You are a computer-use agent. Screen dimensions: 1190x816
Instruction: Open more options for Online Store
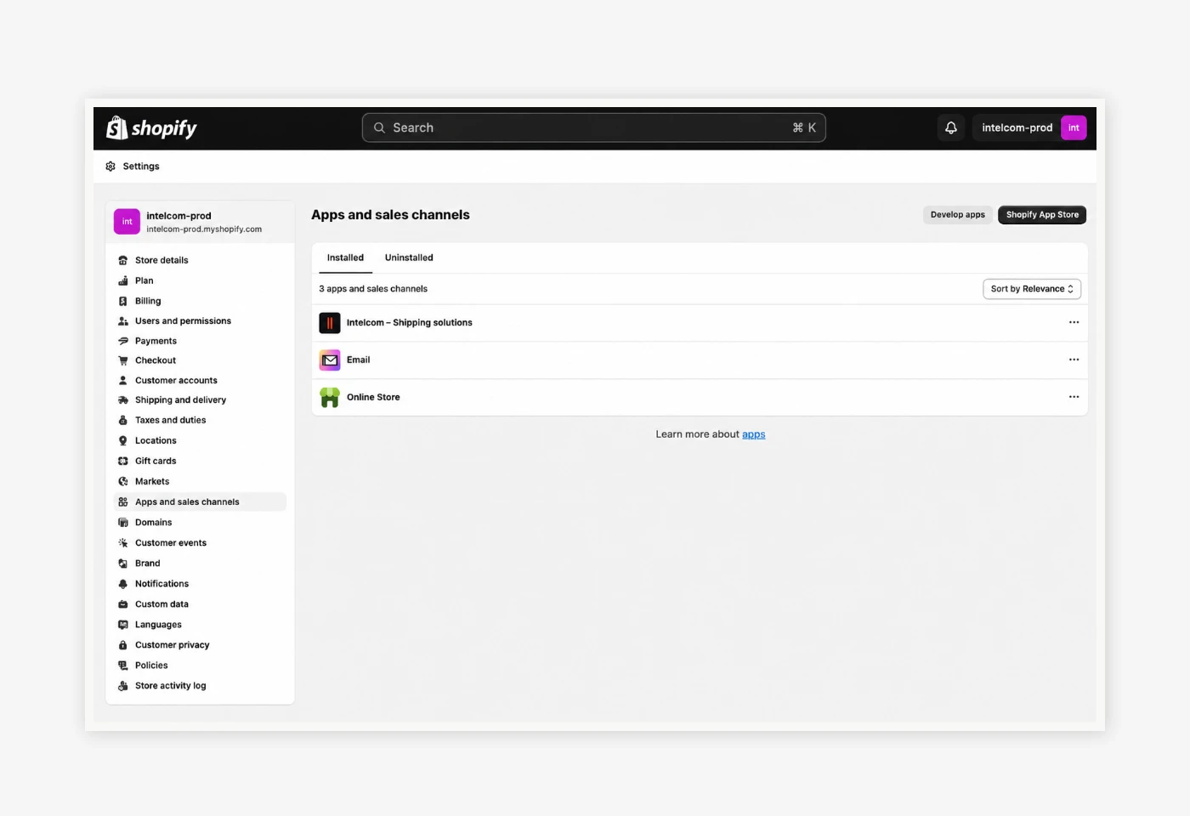(x=1074, y=397)
